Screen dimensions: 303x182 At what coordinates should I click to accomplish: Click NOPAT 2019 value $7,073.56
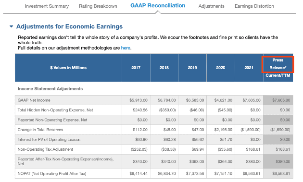point(195,173)
